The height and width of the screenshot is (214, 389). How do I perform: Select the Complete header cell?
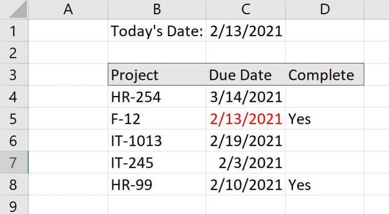click(324, 75)
